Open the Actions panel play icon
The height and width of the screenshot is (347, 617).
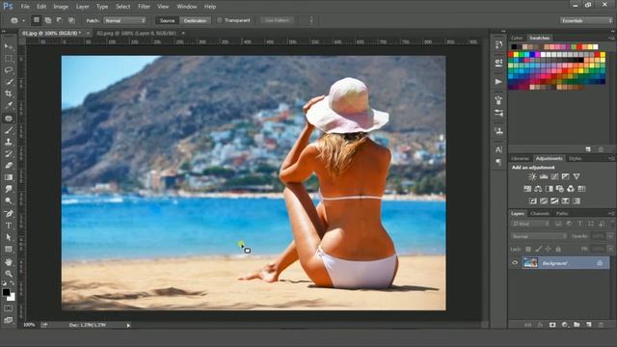[498, 81]
